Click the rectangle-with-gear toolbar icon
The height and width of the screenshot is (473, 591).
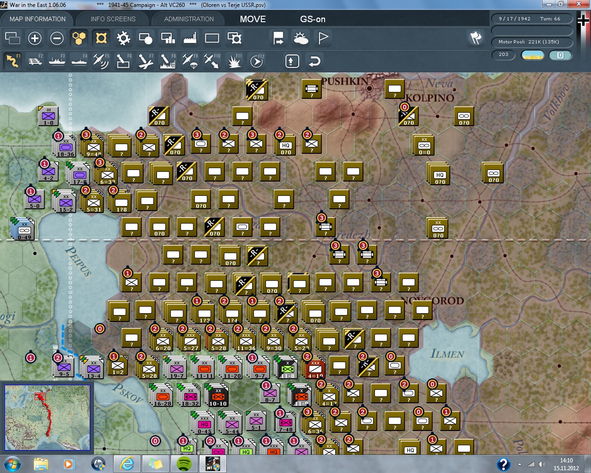tap(235, 38)
